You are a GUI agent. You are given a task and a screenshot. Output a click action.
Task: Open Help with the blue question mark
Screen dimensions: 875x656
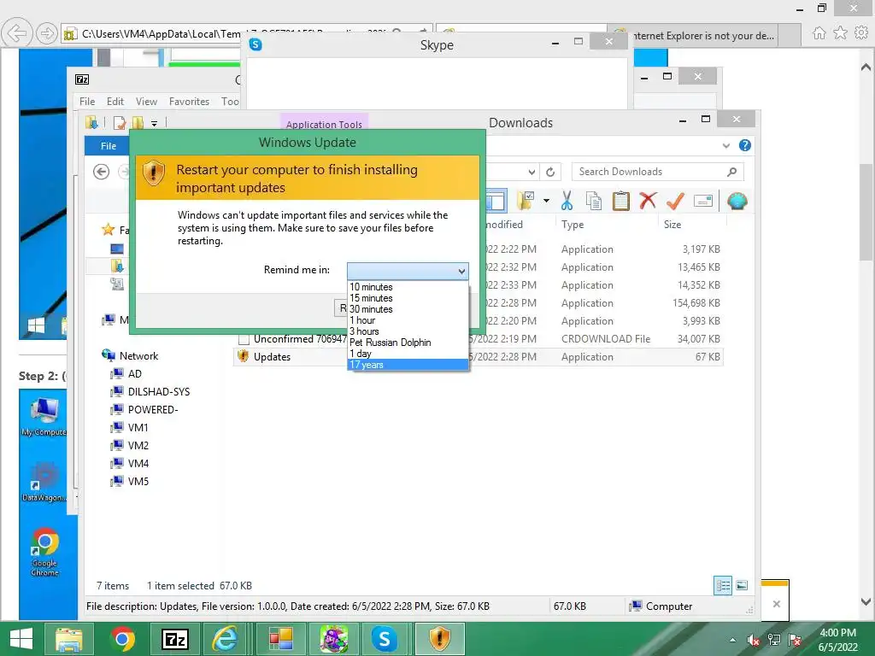coord(744,145)
